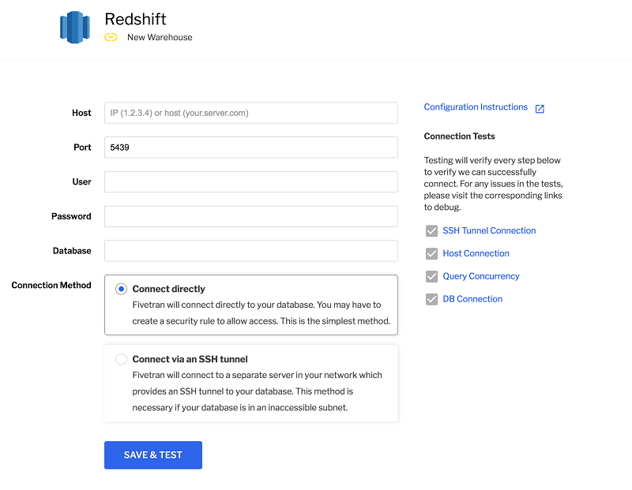
Task: Open the Query Concurrency link
Action: [481, 277]
